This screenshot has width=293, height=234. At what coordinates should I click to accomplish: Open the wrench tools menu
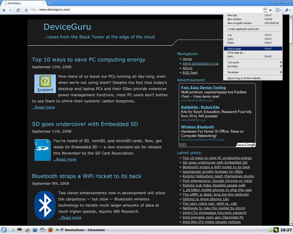coord(288,10)
